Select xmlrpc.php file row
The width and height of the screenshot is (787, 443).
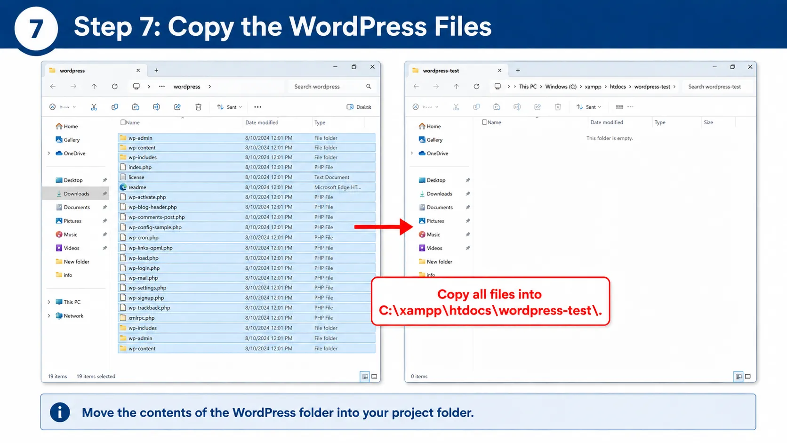pos(247,318)
